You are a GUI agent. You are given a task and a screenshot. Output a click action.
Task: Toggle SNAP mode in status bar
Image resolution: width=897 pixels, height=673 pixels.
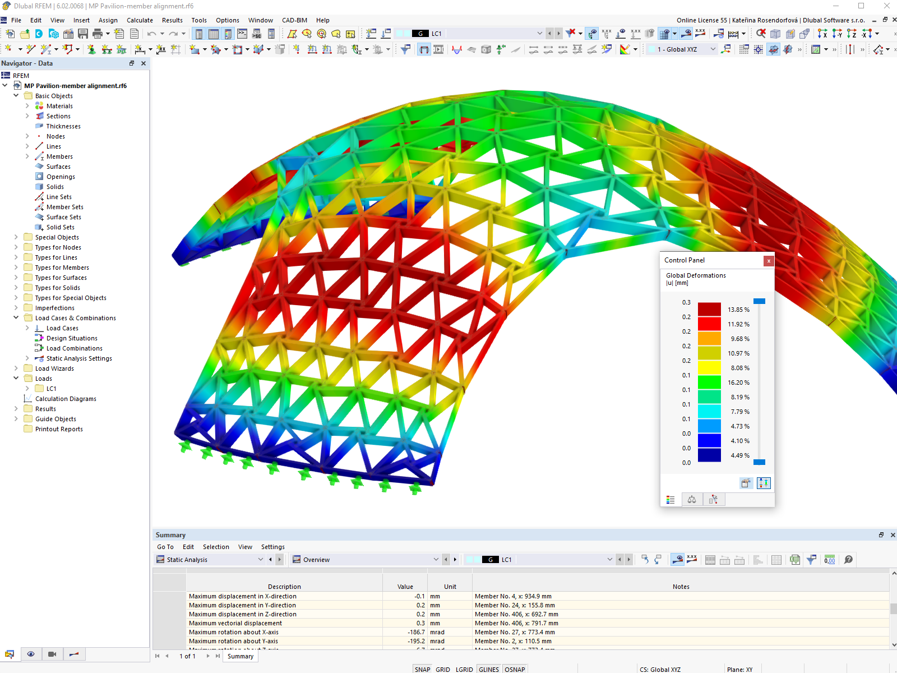point(423,669)
